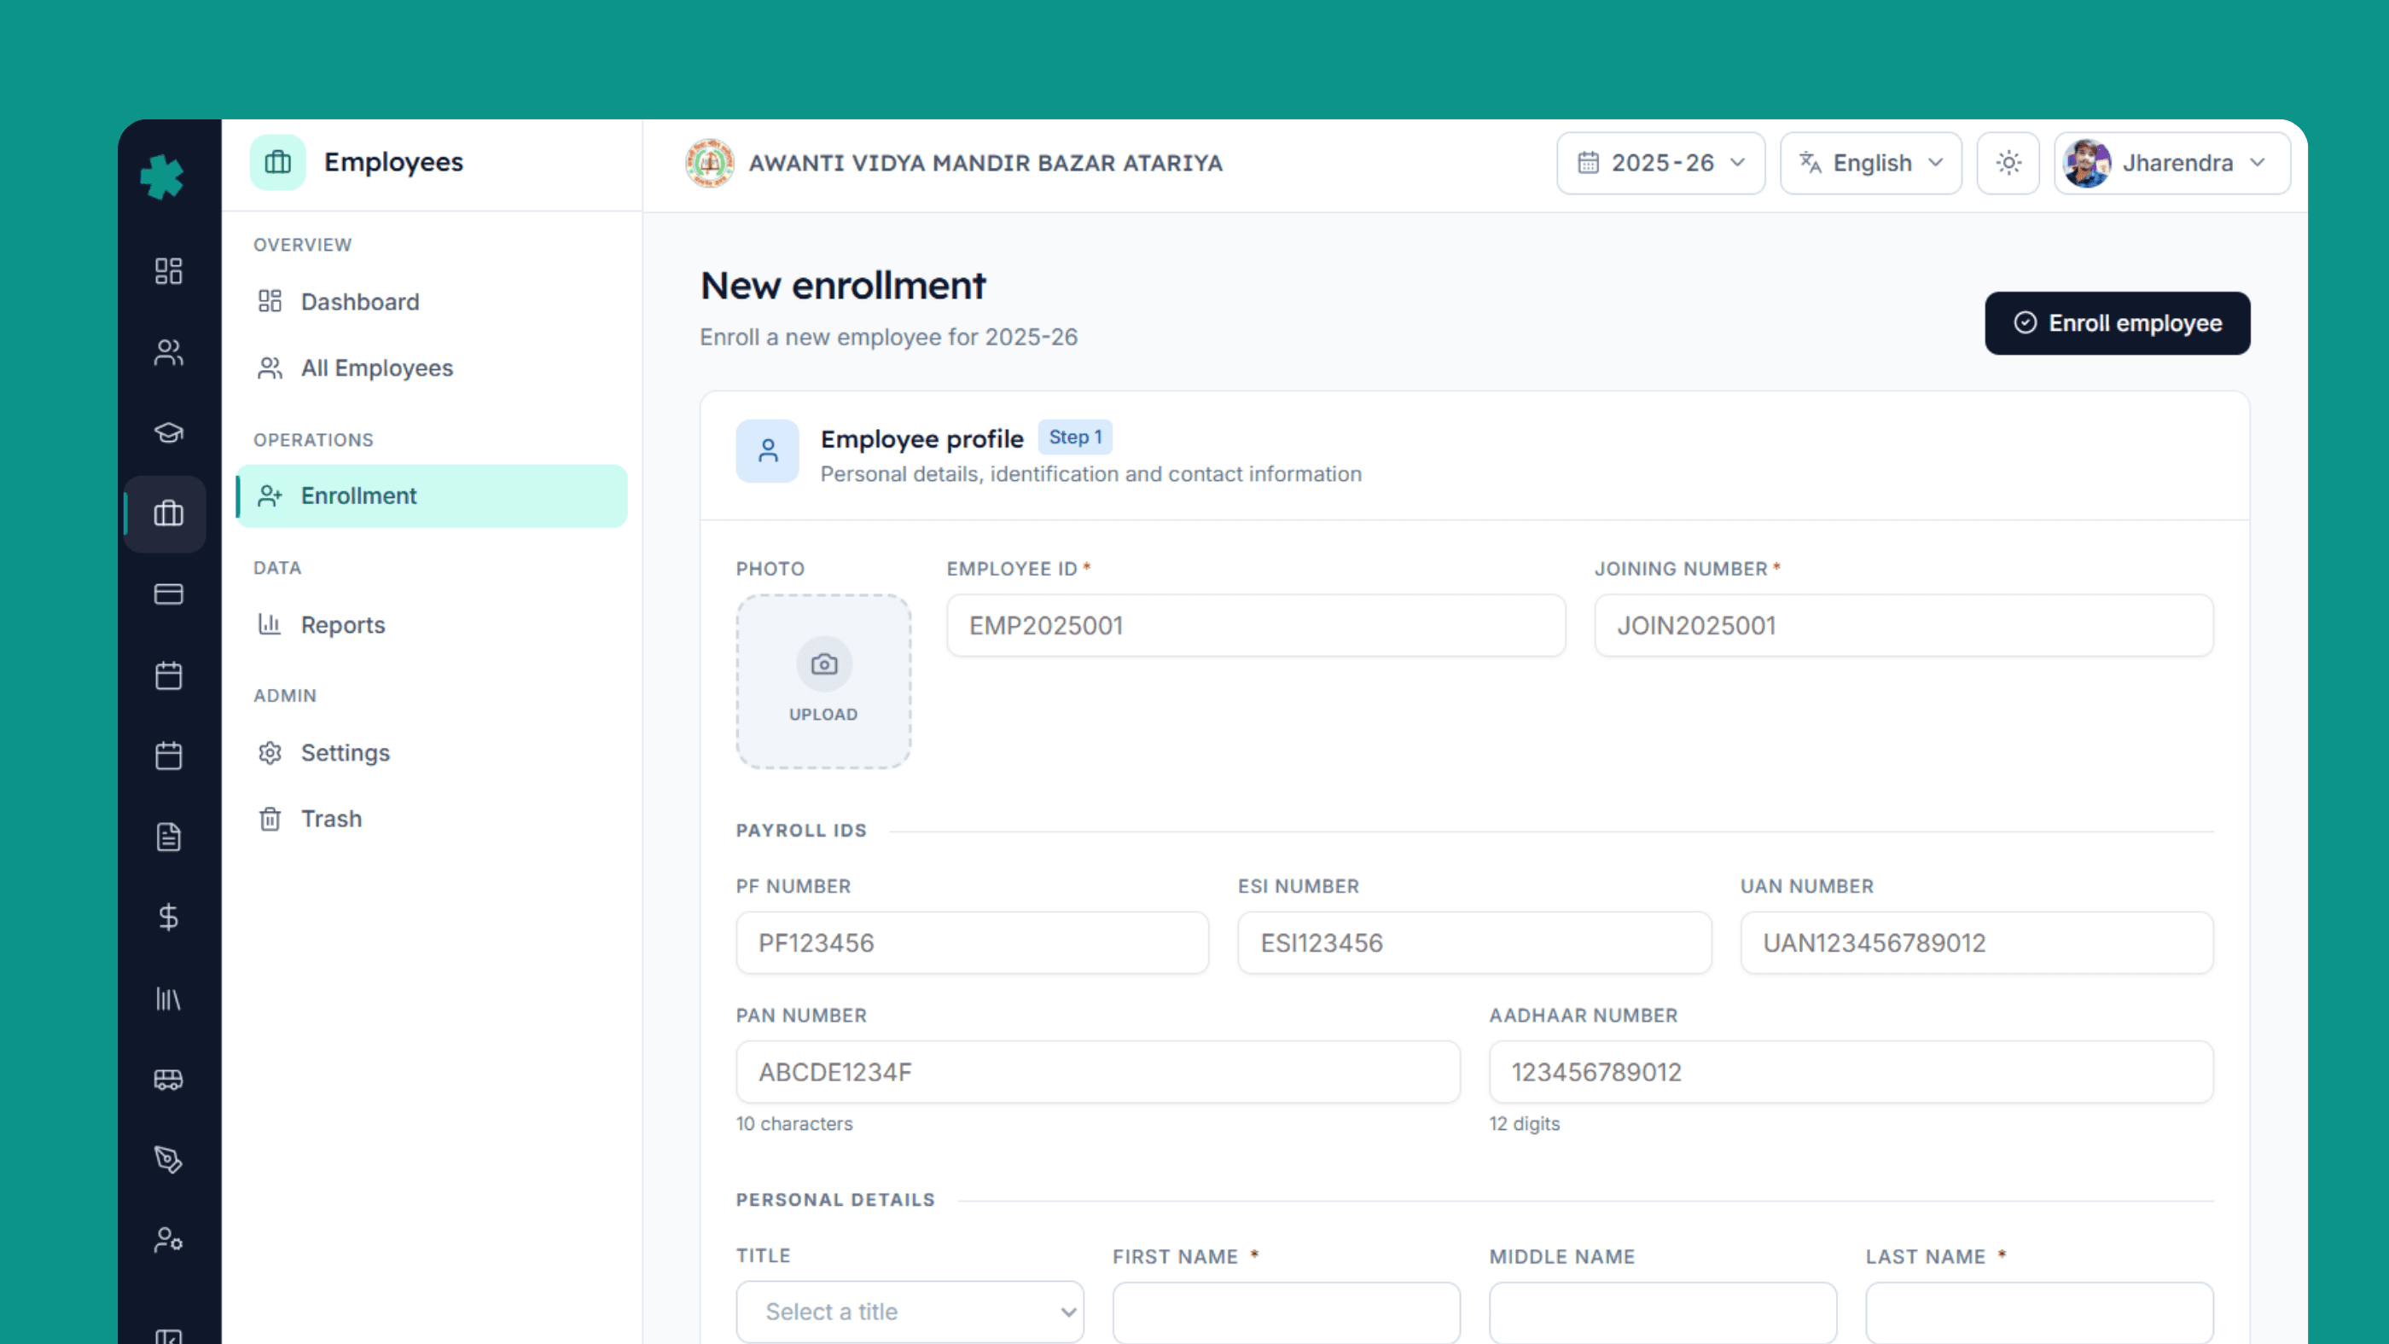Open the upper calendar icon in rail
The image size is (2389, 1344).
click(169, 675)
